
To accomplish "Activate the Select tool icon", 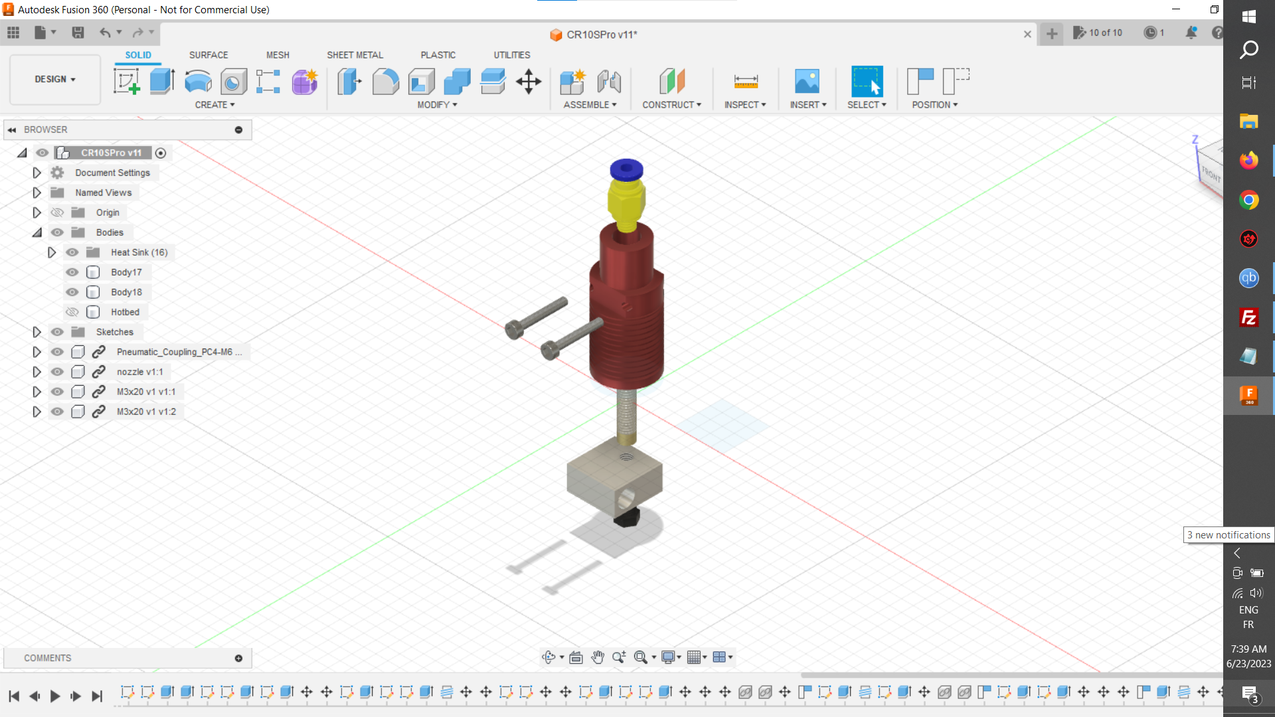I will (x=867, y=82).
